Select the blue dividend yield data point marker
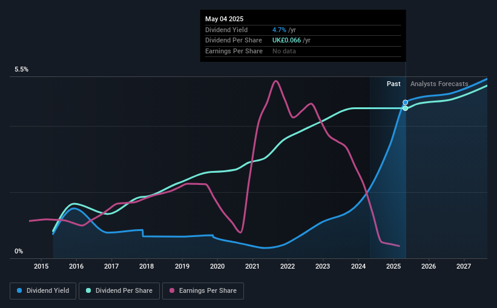The height and width of the screenshot is (308, 497). [x=406, y=102]
